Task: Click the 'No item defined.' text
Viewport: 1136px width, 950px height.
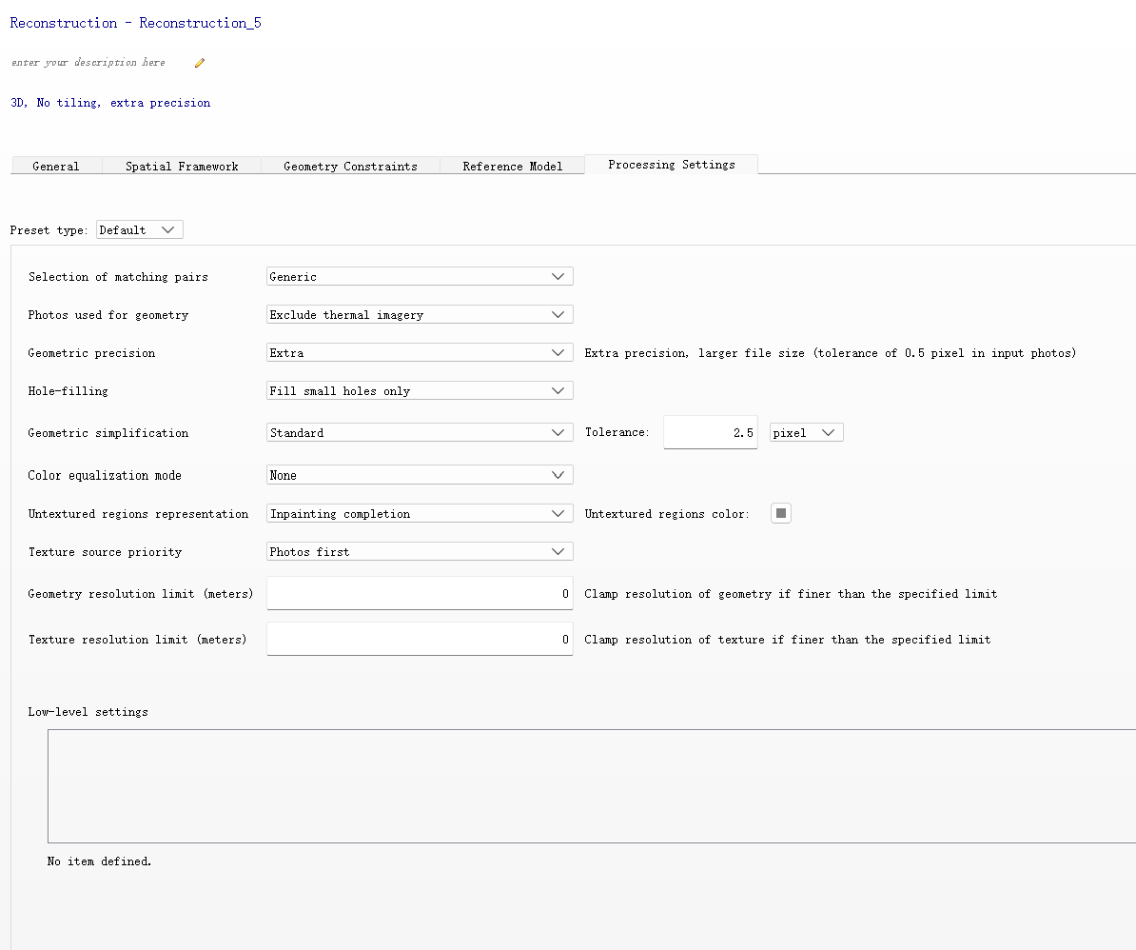Action: [x=99, y=861]
